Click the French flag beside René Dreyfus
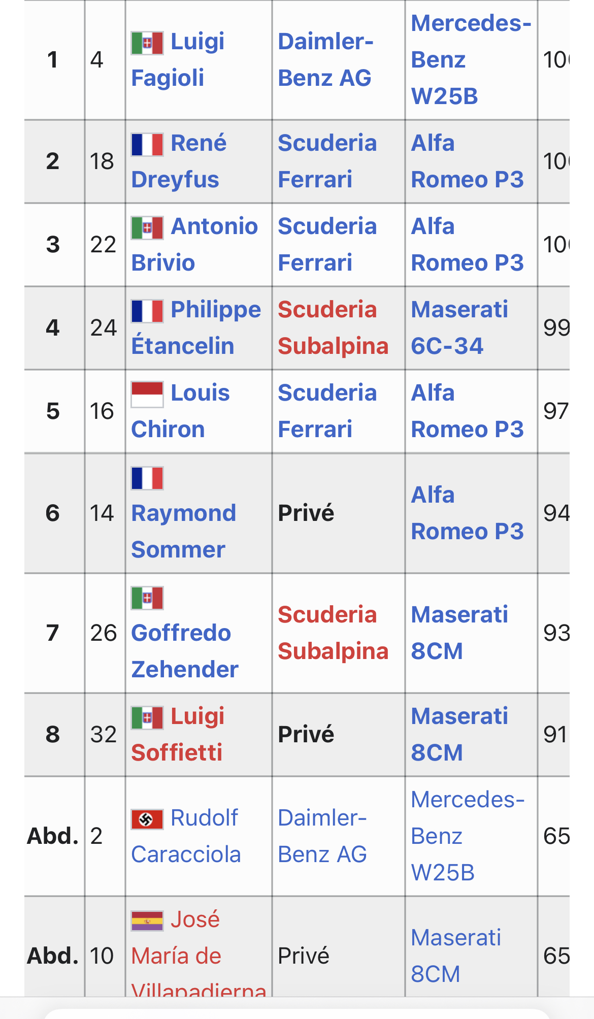 (x=147, y=145)
